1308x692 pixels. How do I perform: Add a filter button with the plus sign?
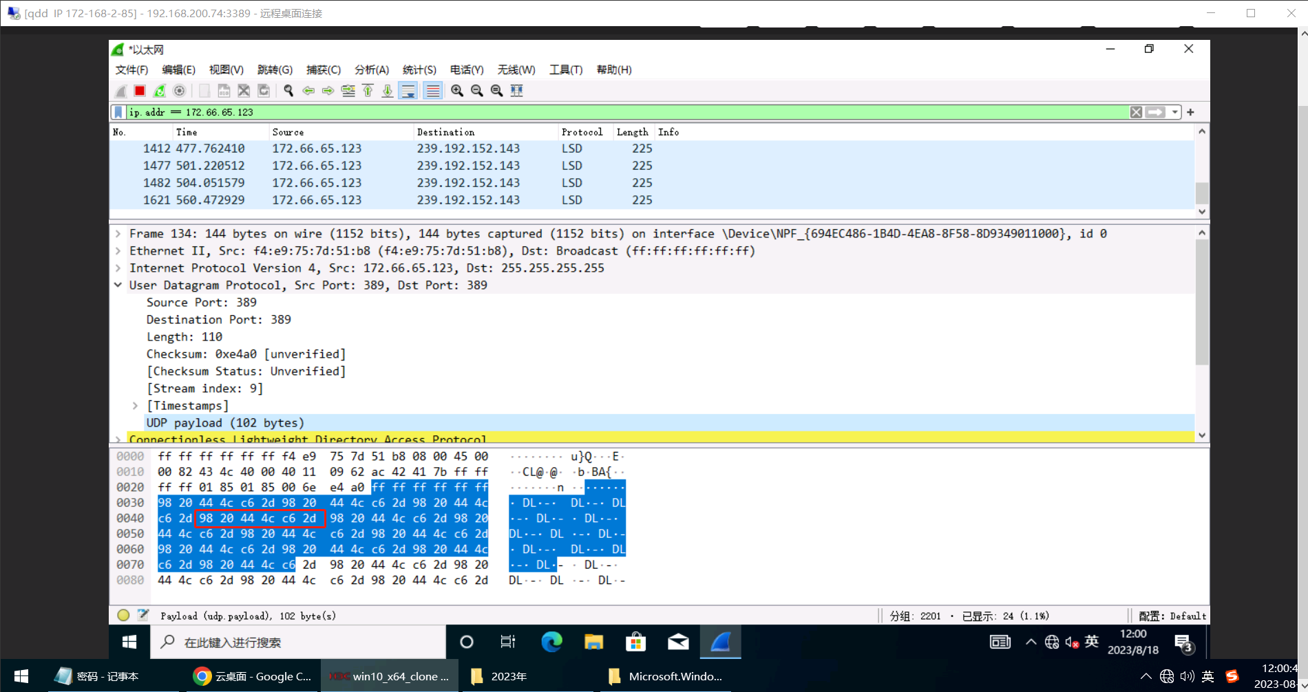[1190, 112]
